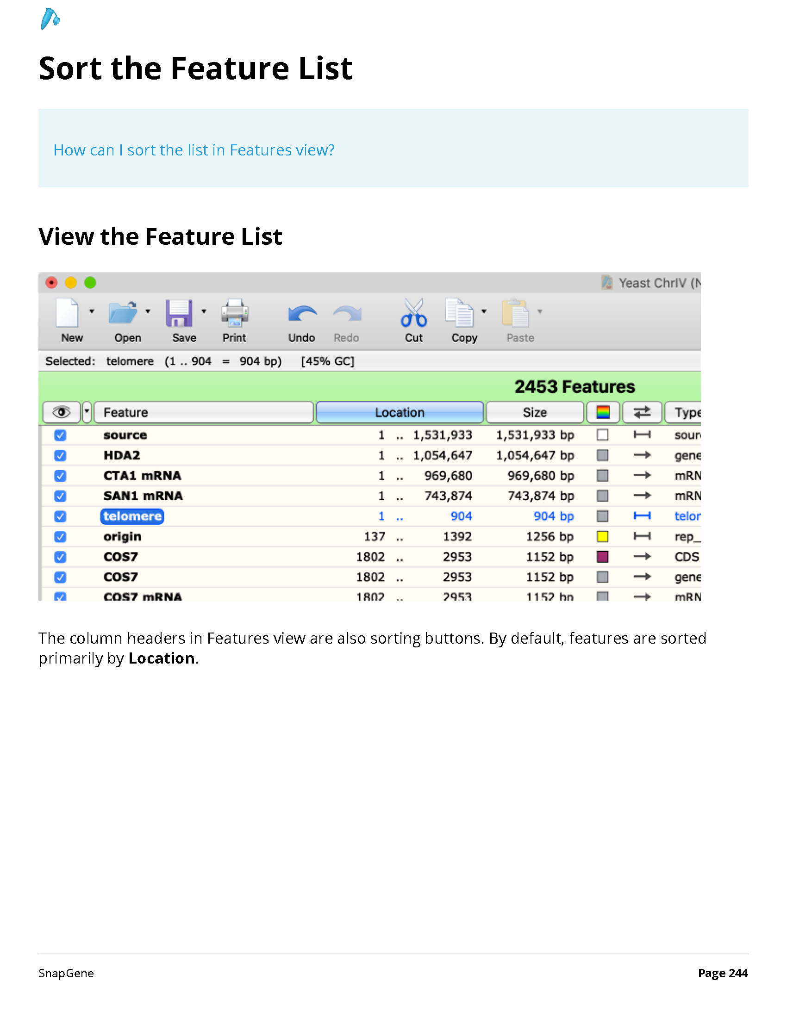
Task: Sort by the Type column header
Action: [683, 412]
